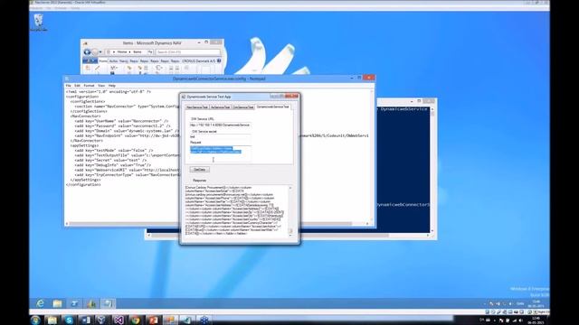Click PowerShell window vertical scrollbar

[432, 170]
